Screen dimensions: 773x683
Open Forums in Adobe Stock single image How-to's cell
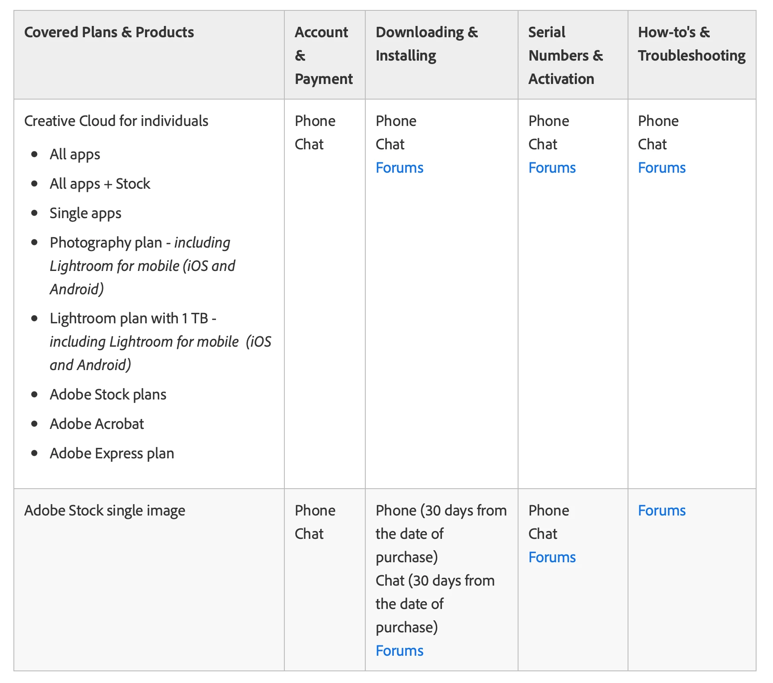pyautogui.click(x=661, y=510)
